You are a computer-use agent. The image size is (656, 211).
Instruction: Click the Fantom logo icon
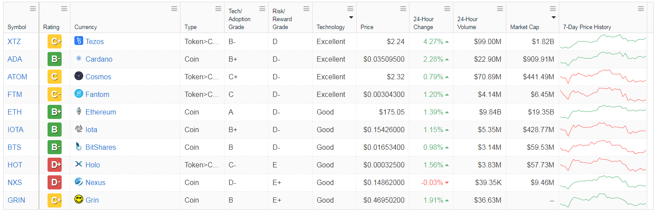click(x=79, y=94)
